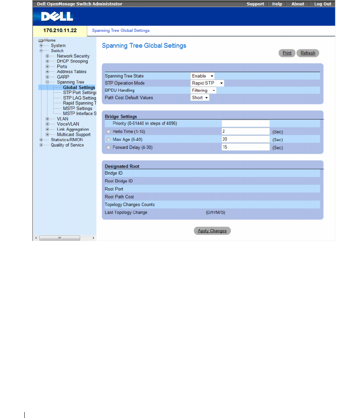
Task: Click the Address Tables tree label
Action: (x=72, y=72)
